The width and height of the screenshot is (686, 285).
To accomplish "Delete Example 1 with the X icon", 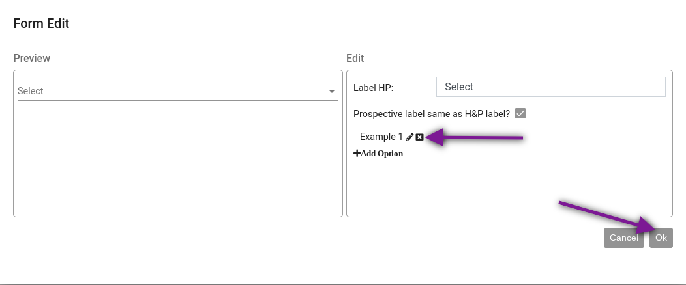I will click(419, 137).
